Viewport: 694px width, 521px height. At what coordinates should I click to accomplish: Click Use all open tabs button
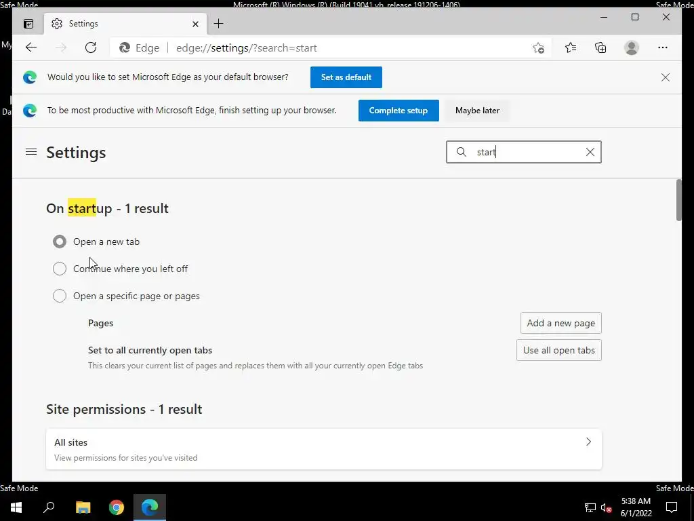click(x=559, y=350)
